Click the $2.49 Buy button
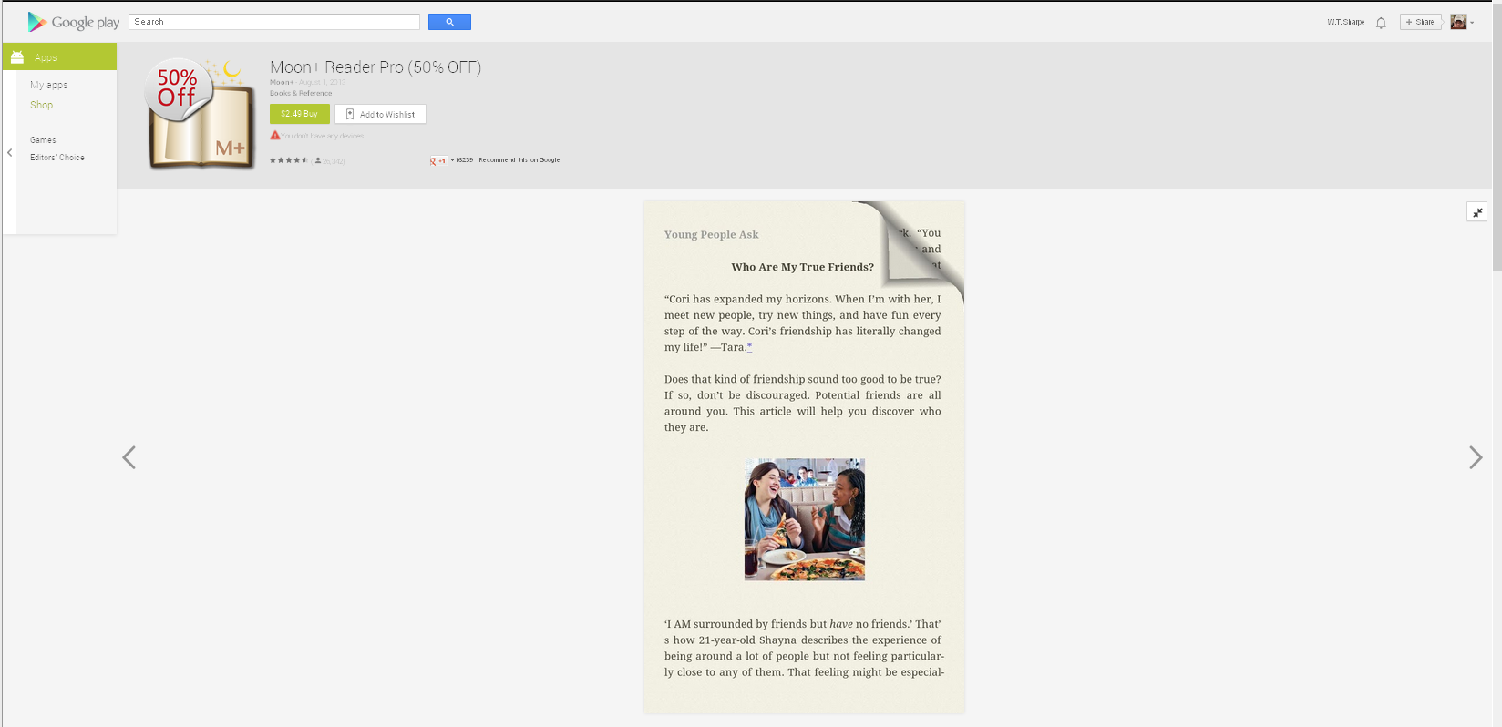 [300, 114]
